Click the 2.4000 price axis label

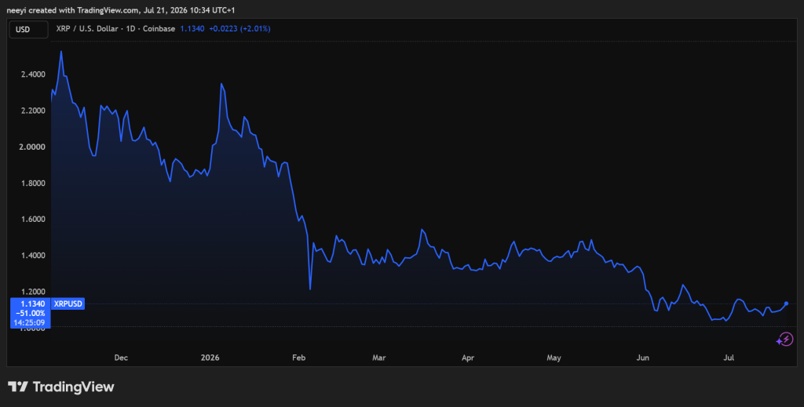[34, 74]
